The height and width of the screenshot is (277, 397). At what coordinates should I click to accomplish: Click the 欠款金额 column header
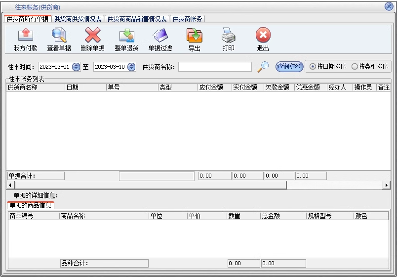(x=279, y=88)
